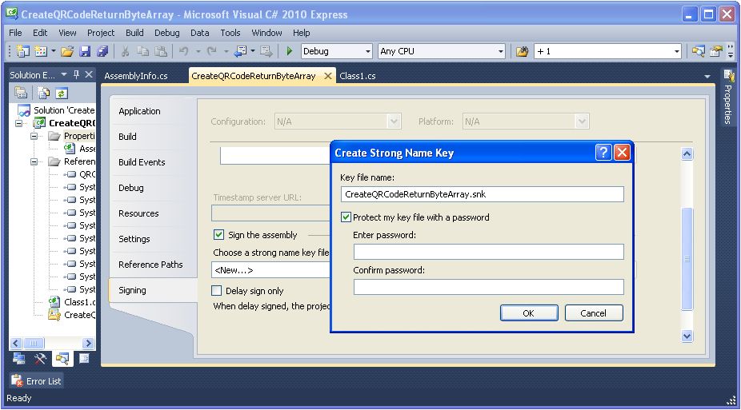Open the Undo history dropdown arrow
Screen dimensions: 741x410
(198, 51)
